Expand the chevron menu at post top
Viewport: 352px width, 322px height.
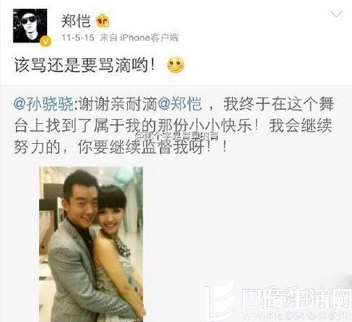click(x=336, y=14)
